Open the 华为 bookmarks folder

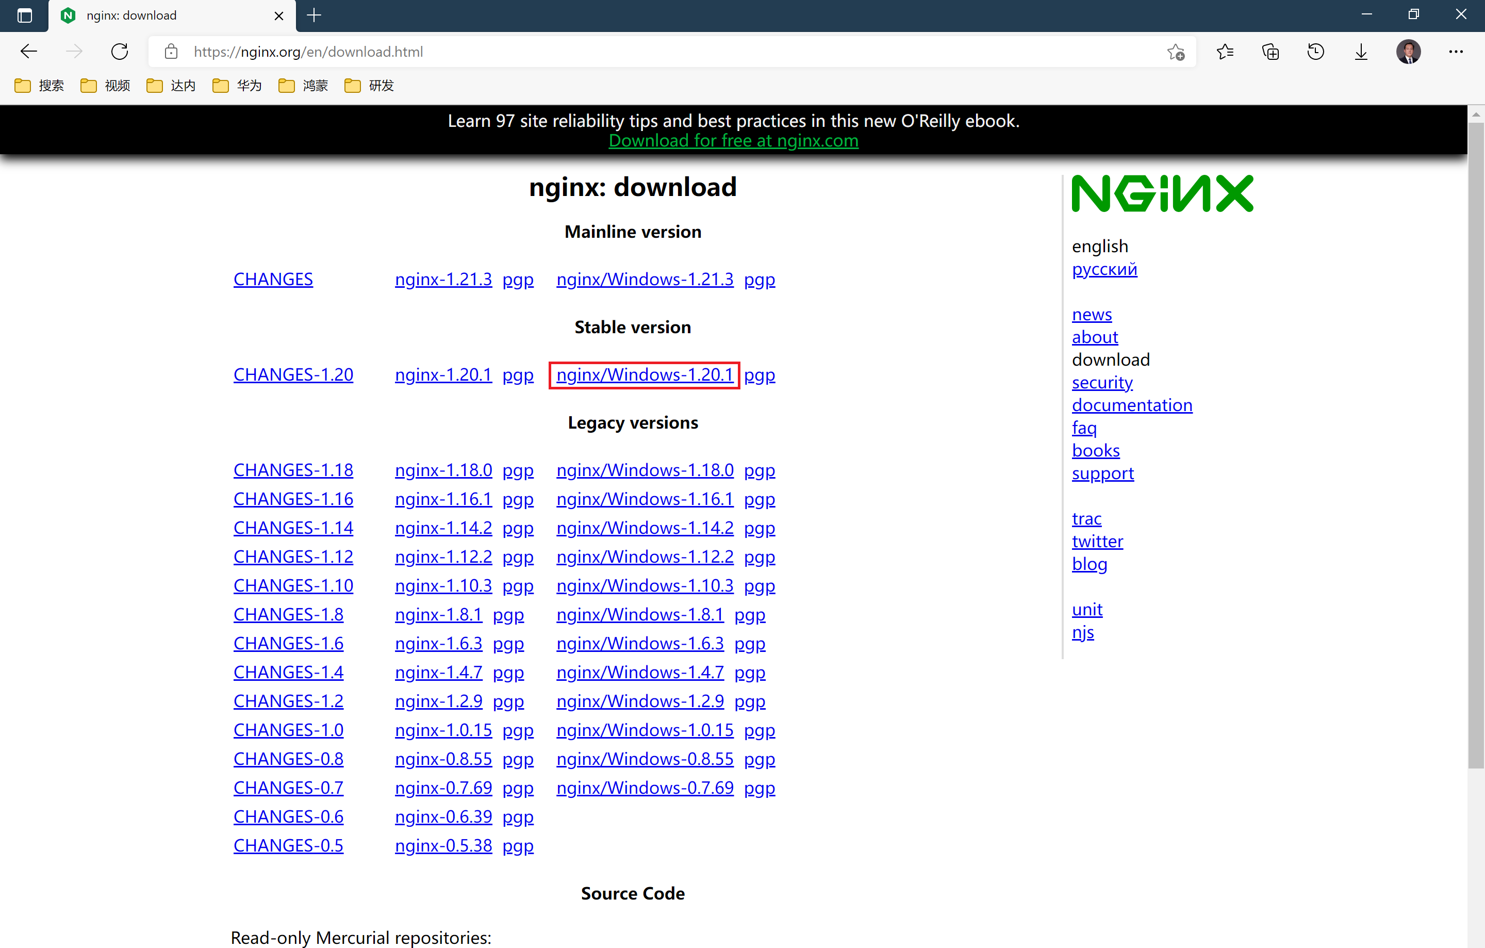pos(237,86)
